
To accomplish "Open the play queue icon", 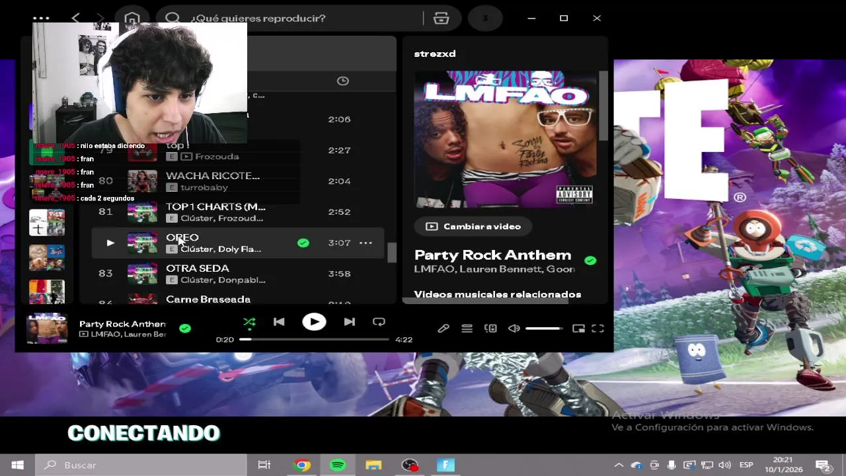I will [467, 329].
